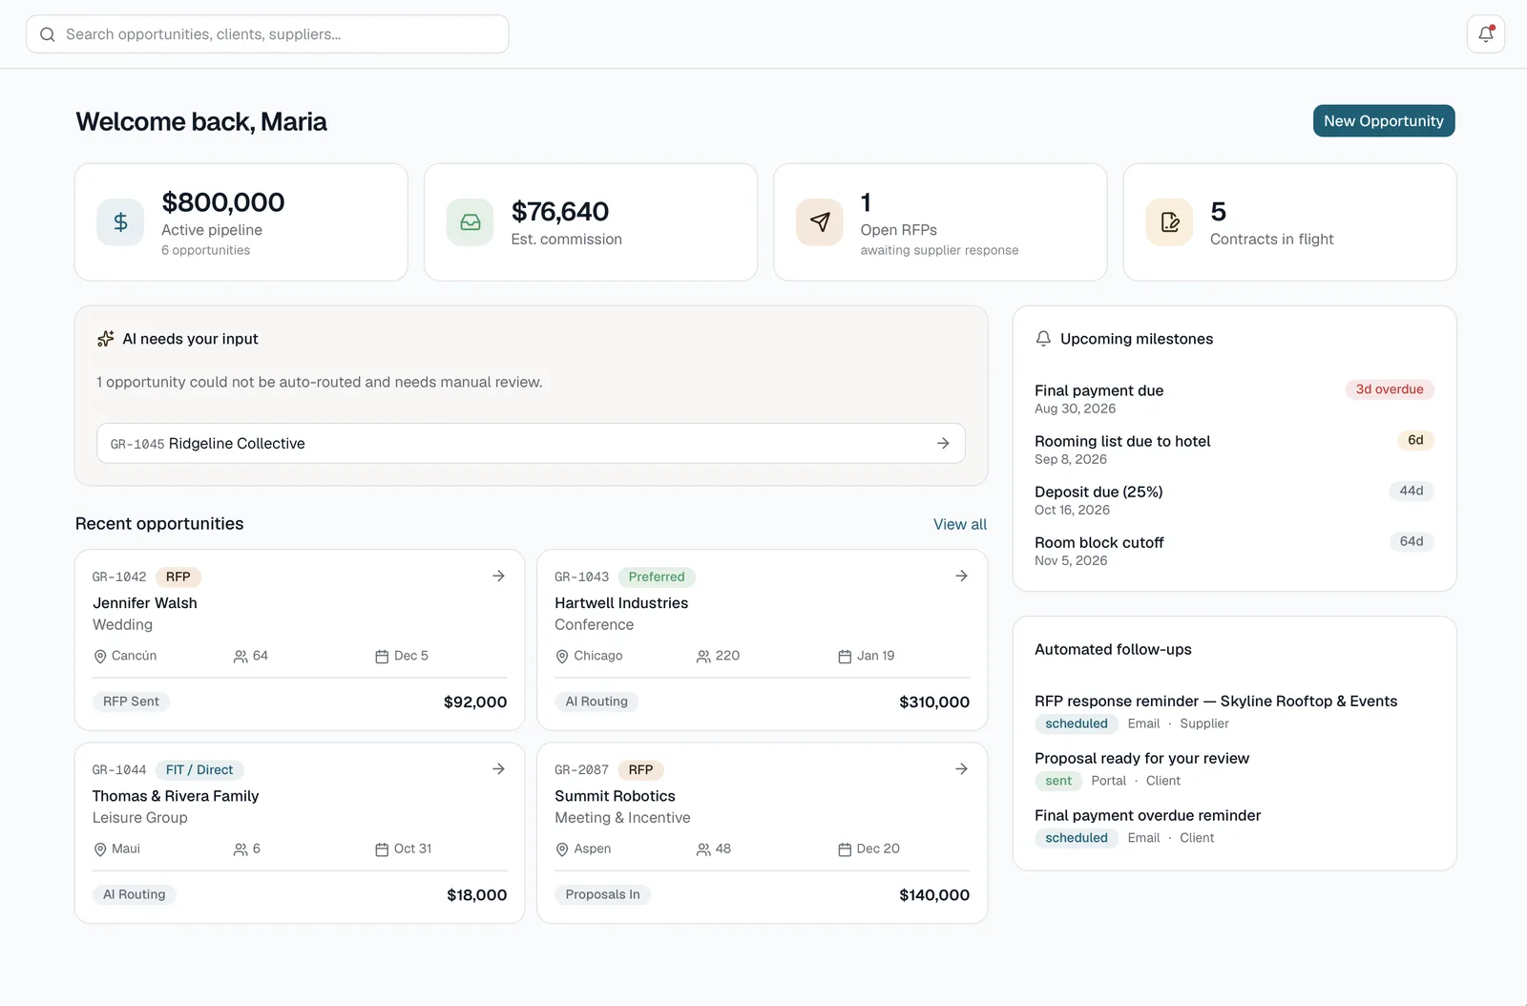Click the location pin icon next to Aspen
The width and height of the screenshot is (1527, 1006).
point(562,849)
